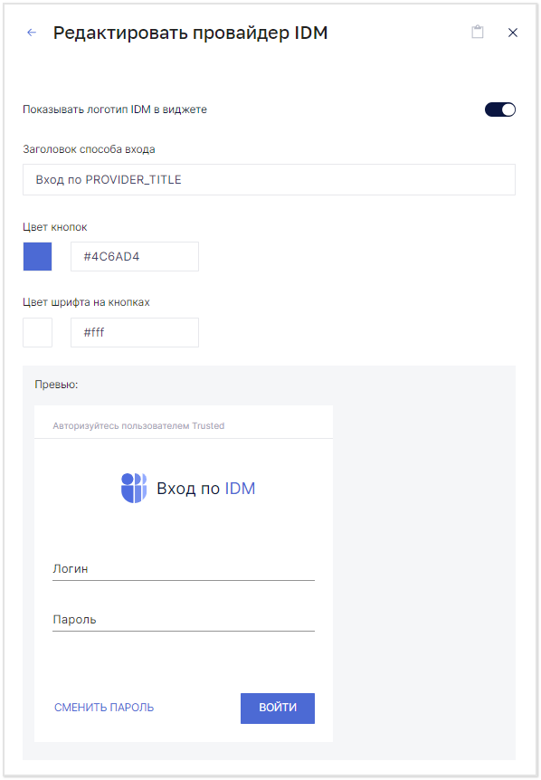Click the 'Показывать логотип IDM в виджете' label
The image size is (541, 780).
(115, 109)
